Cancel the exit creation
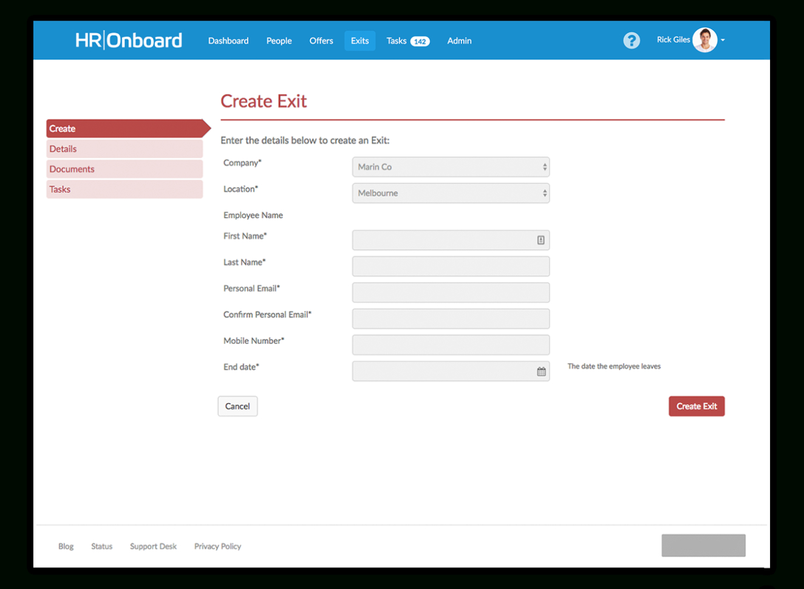804x589 pixels. [x=237, y=406]
